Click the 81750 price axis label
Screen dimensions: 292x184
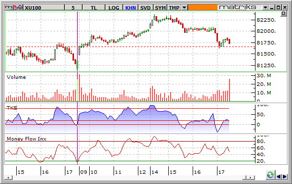pos(266,42)
